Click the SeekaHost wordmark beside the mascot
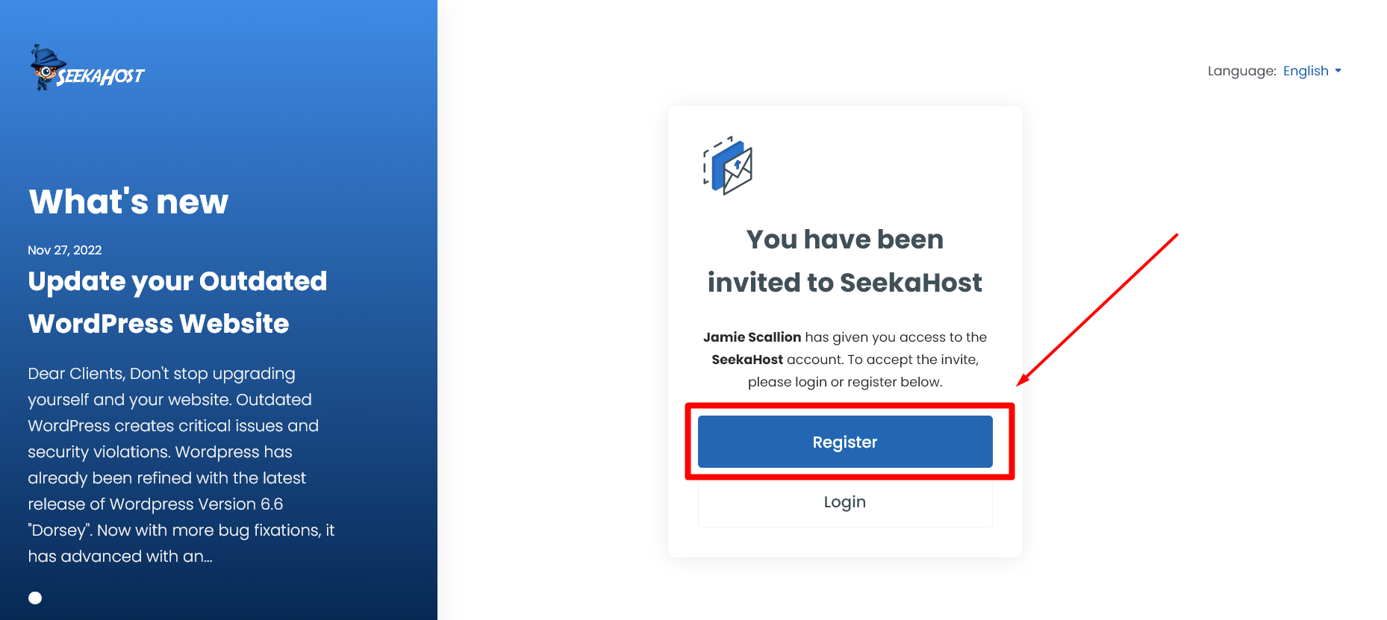The image size is (1387, 620). click(x=102, y=77)
